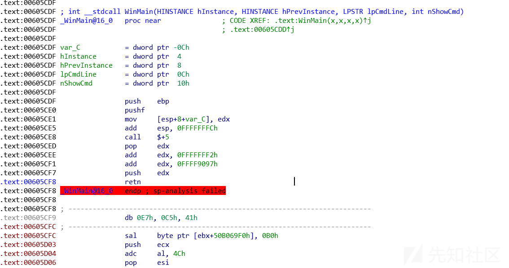Image resolution: width=509 pixels, height=268 pixels.
Task: Click the push ebp instruction
Action: 147,101
